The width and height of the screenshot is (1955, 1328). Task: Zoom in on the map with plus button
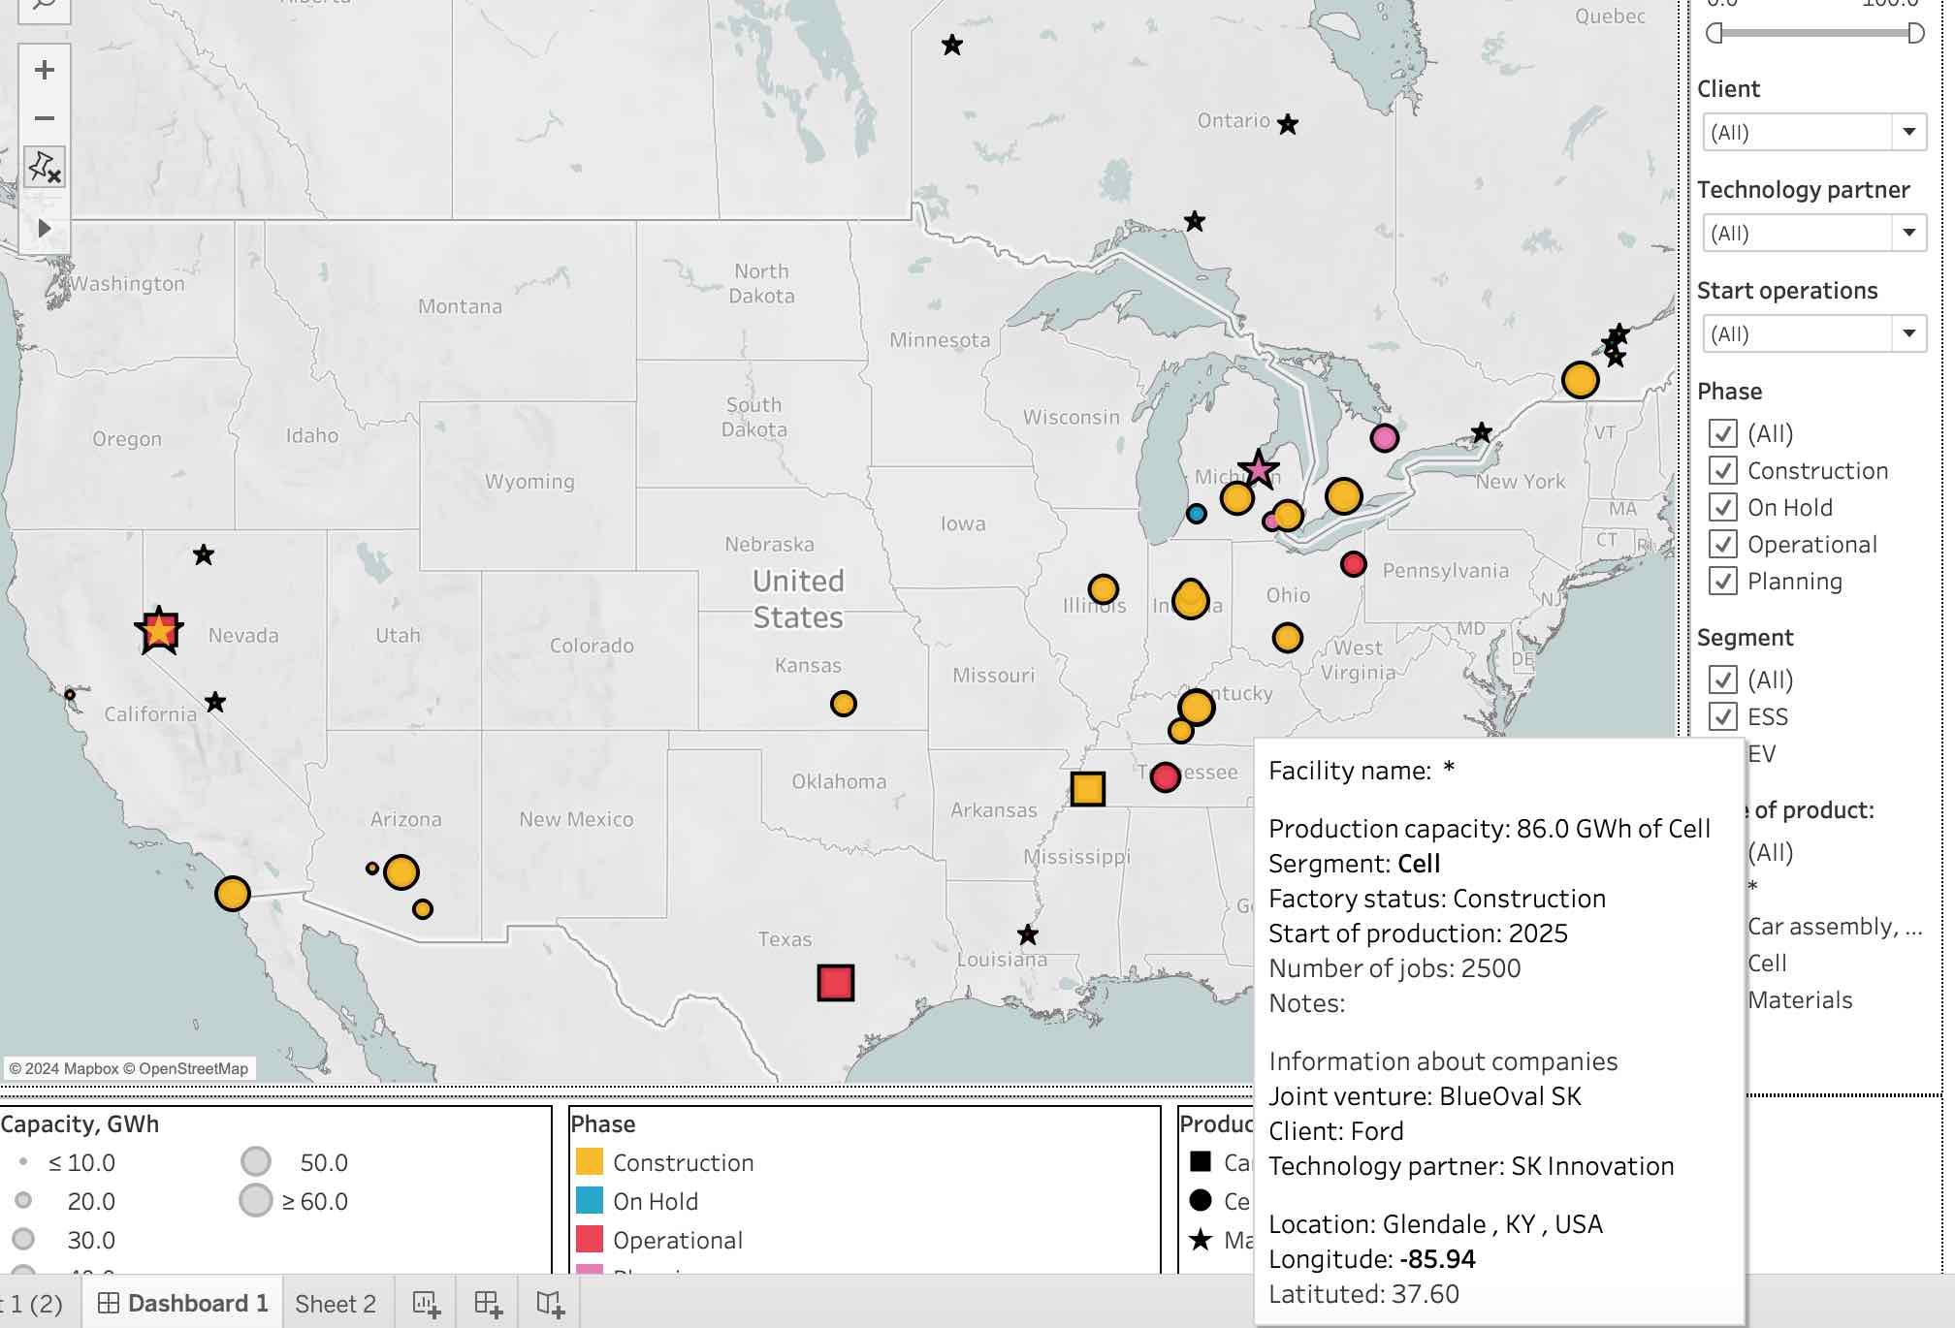click(44, 70)
